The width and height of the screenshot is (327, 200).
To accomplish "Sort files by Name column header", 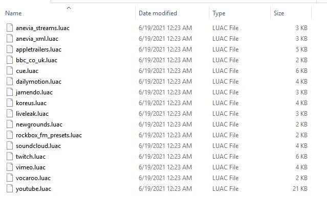I will click(13, 13).
